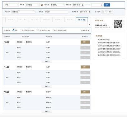The height and width of the screenshot is (117, 127).
Task: Click grey button for 14:00 普通位
Action: point(85,73)
